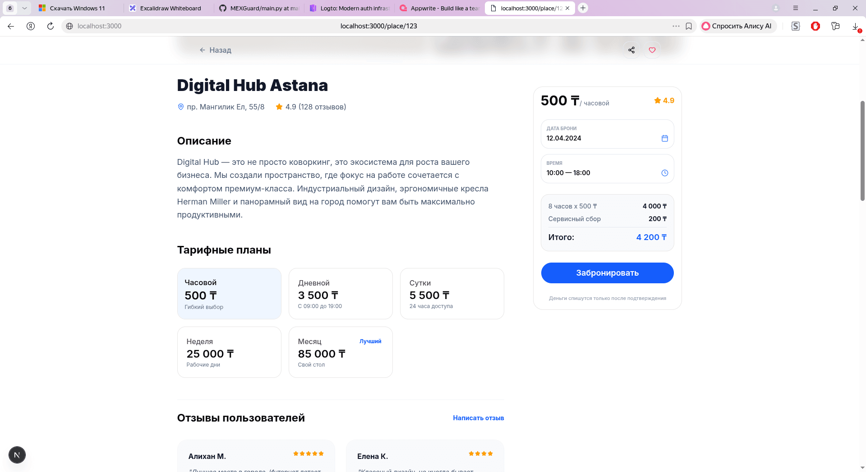Viewport: 866px width, 472px height.
Task: Click the Yandex home icon in the toolbar
Action: coord(31,26)
